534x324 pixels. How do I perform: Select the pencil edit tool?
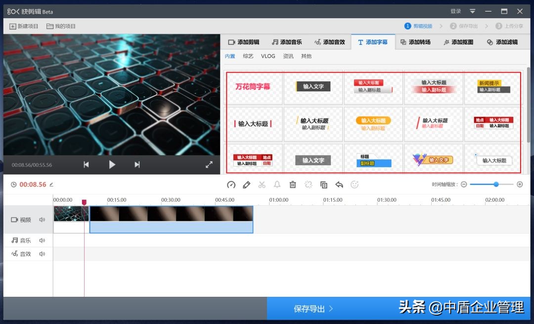[x=246, y=184]
